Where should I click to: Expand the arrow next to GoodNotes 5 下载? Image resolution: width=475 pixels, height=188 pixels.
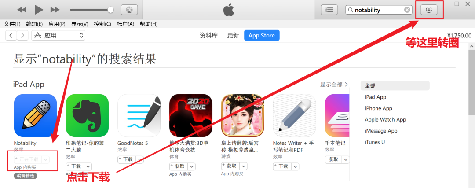pyautogui.click(x=140, y=159)
